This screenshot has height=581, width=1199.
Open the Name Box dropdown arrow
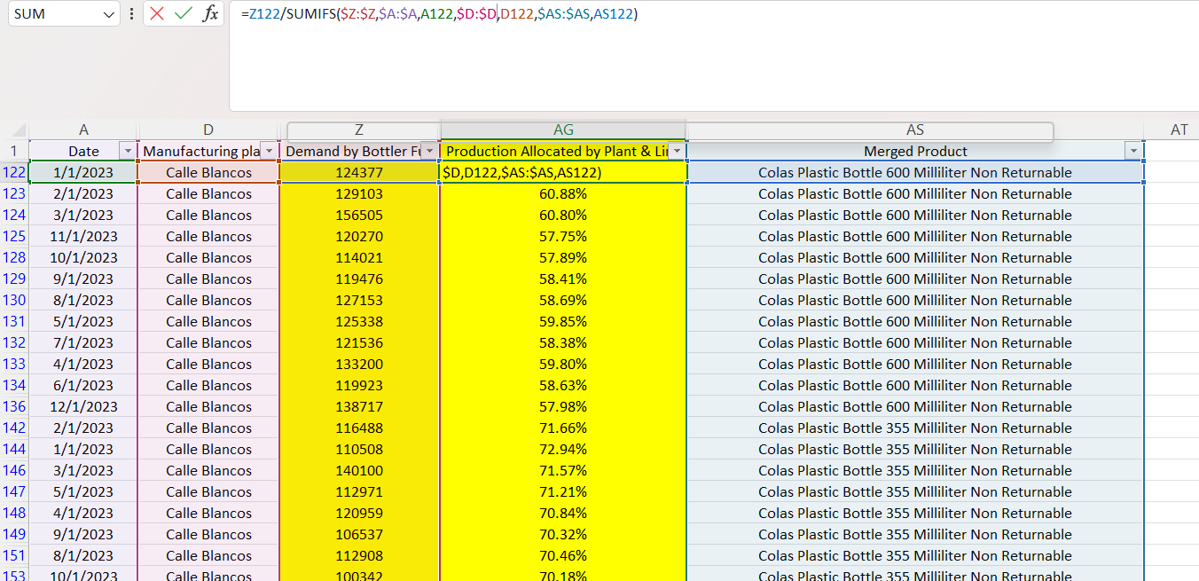pos(109,14)
